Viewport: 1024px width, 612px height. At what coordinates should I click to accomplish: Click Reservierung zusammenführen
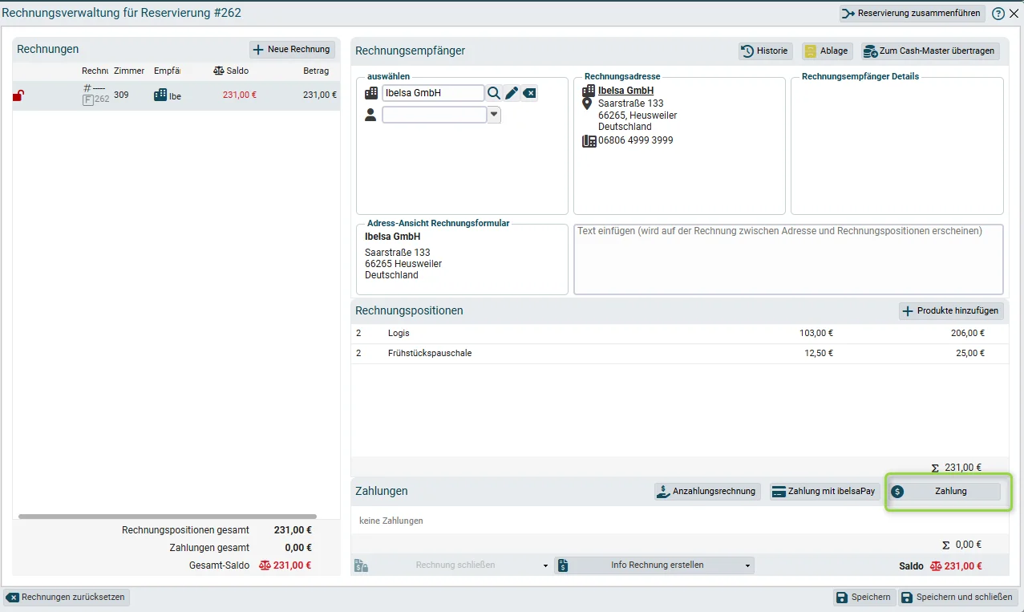912,14
